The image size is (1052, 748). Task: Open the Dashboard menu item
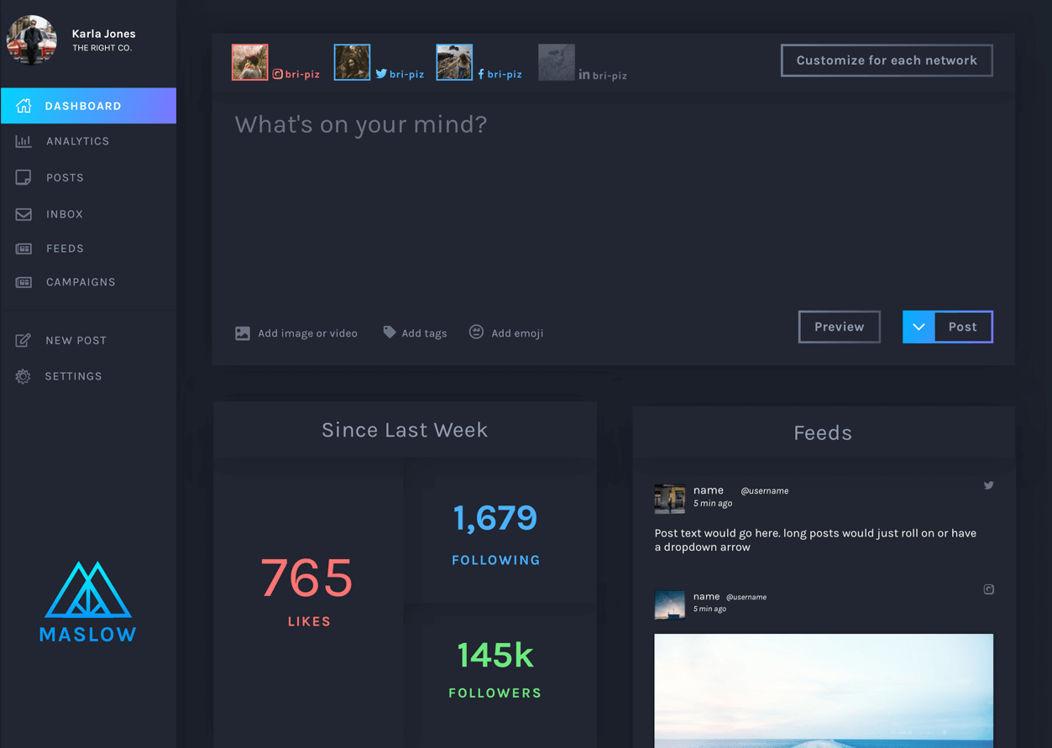pos(88,106)
